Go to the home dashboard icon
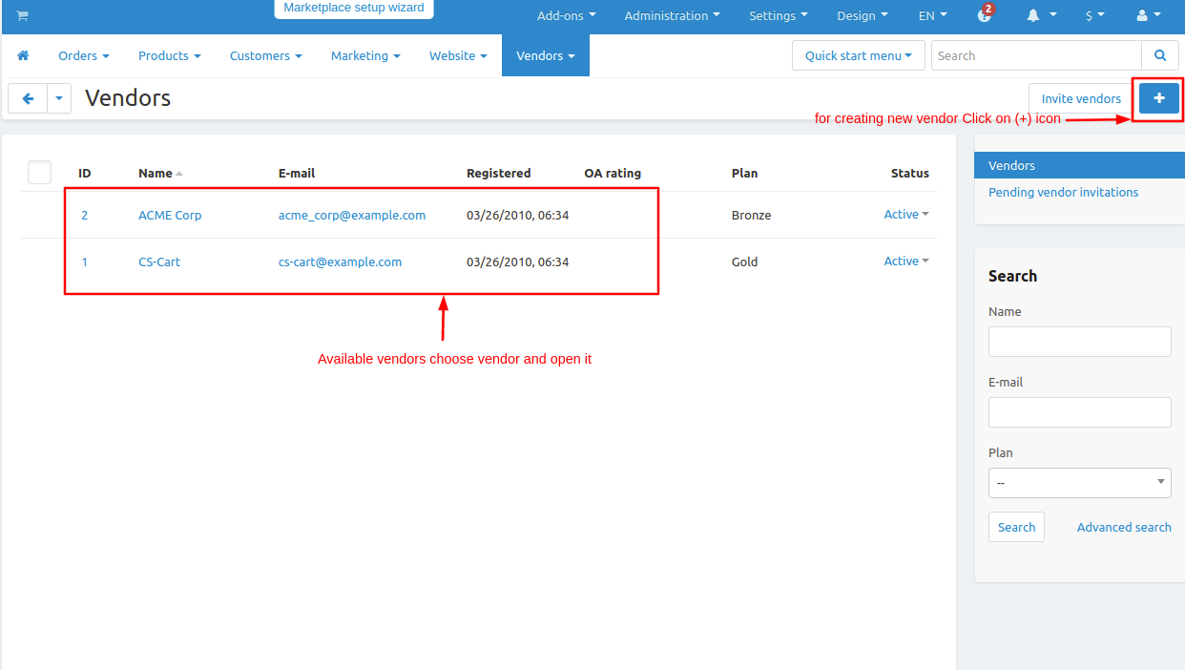Image resolution: width=1185 pixels, height=670 pixels. (x=23, y=55)
